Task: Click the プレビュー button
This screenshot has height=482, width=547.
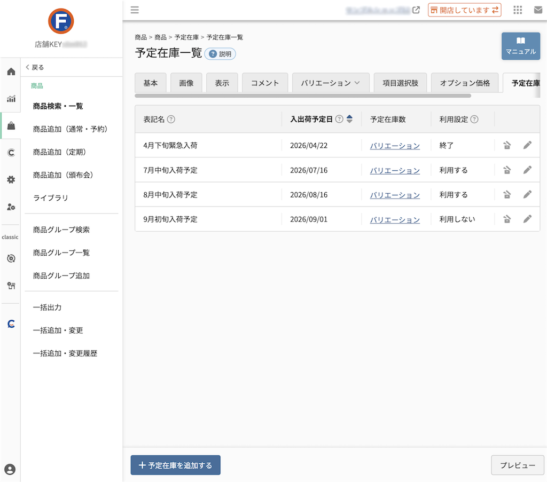Action: [517, 465]
